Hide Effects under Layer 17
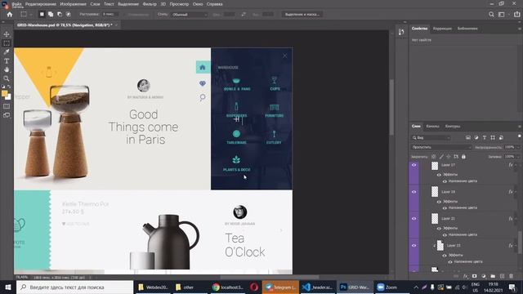 (x=439, y=175)
